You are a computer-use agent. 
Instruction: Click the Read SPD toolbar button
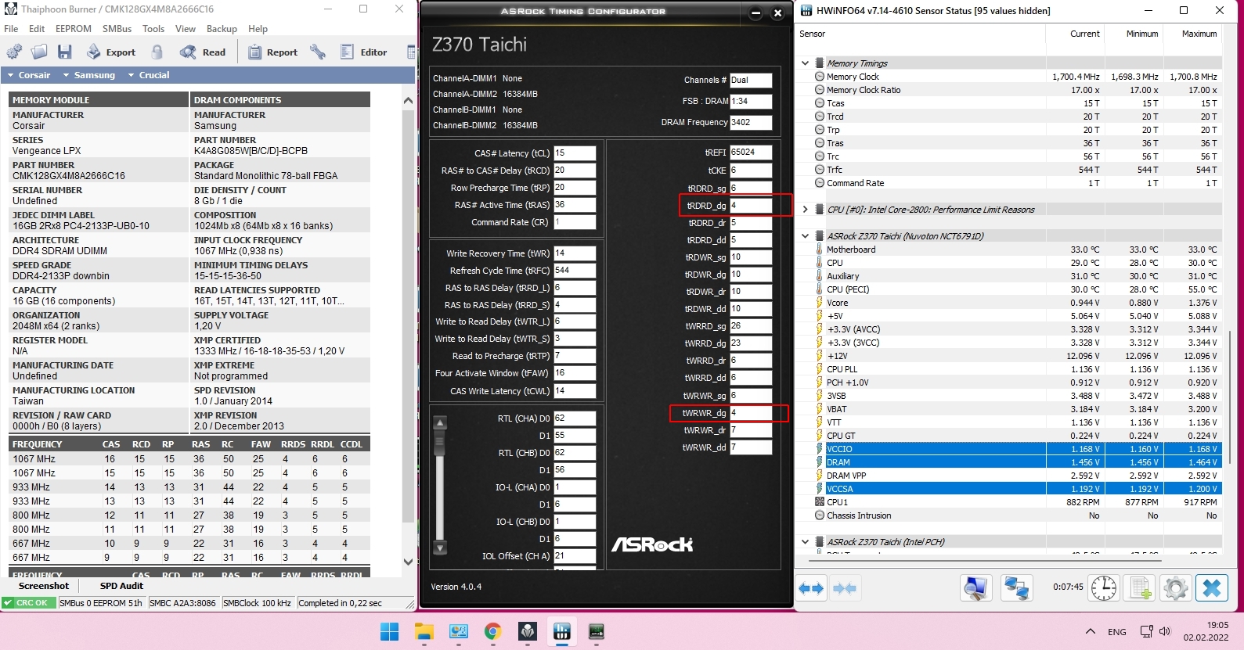click(x=203, y=52)
